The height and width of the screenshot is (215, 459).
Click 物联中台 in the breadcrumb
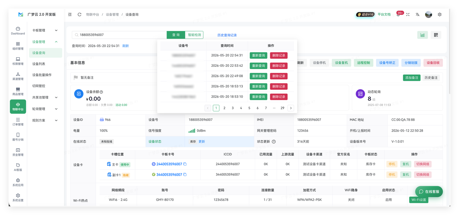click(92, 14)
